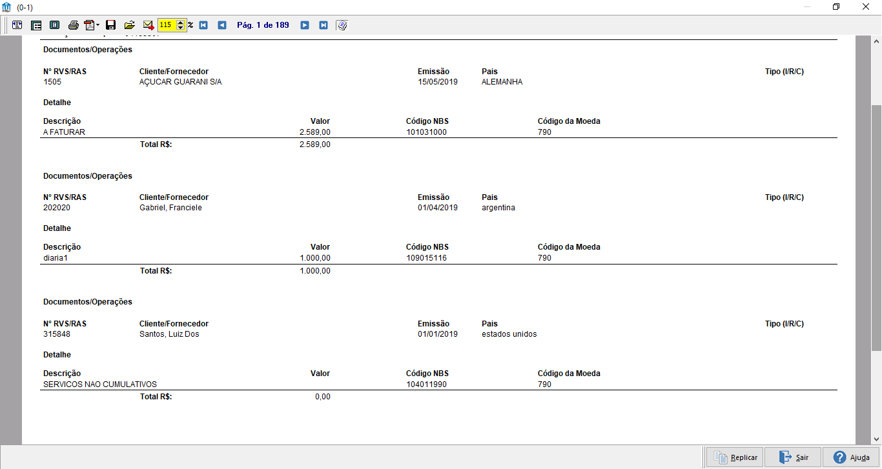Go to the previous page
This screenshot has height=469, width=882.
point(222,25)
